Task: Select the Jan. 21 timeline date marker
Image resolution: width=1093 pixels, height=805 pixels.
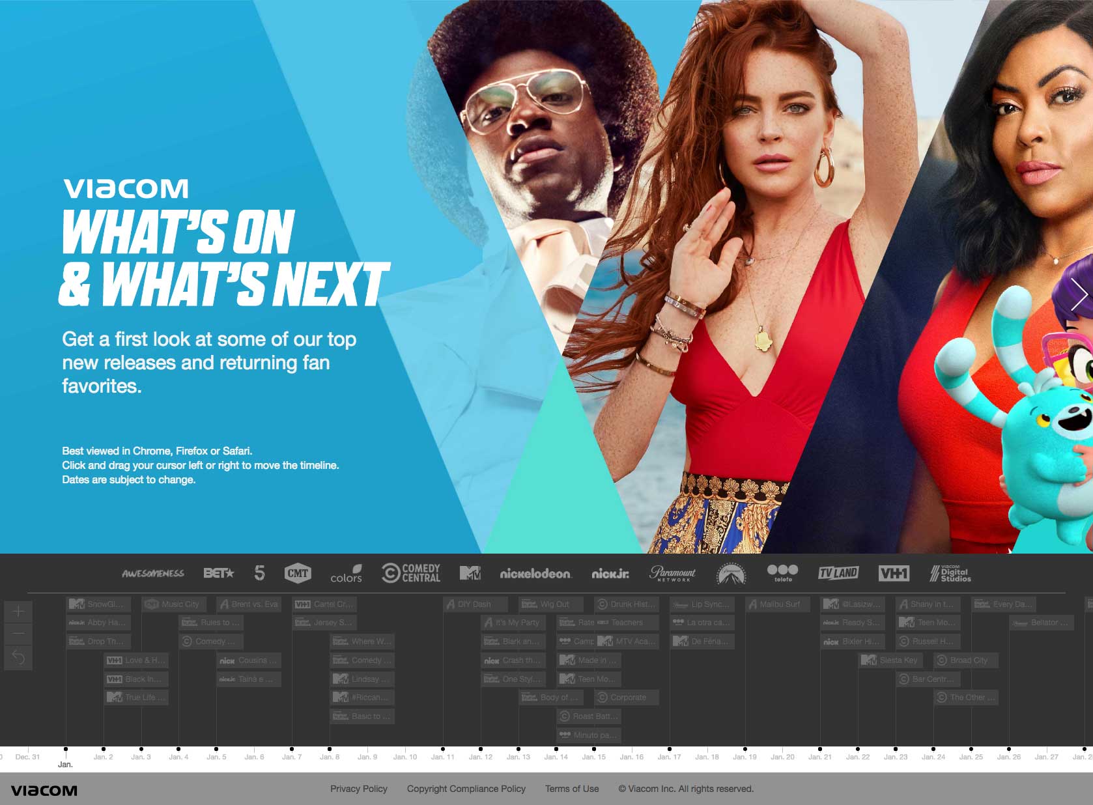Action: click(820, 749)
